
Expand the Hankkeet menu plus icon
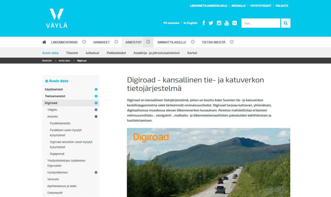point(116,42)
